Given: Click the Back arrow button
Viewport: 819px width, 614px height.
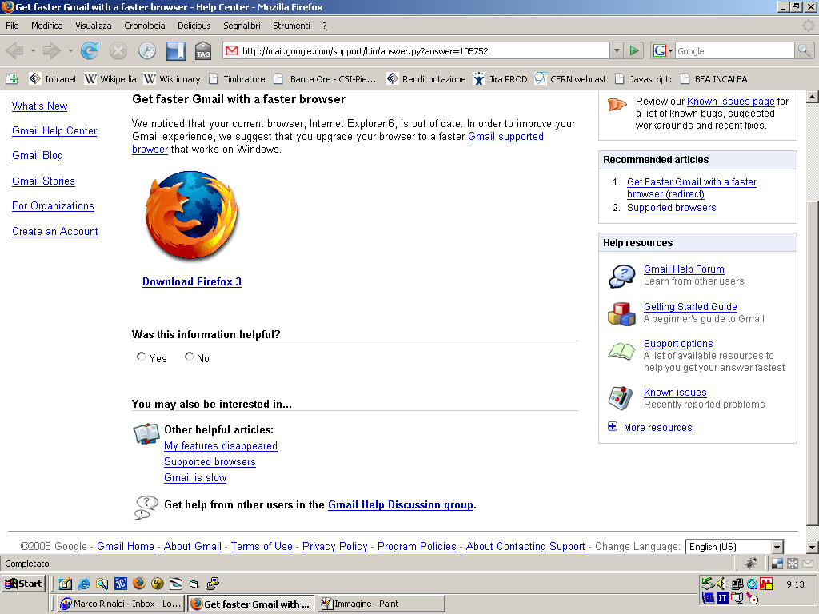Looking at the screenshot, I should [14, 50].
